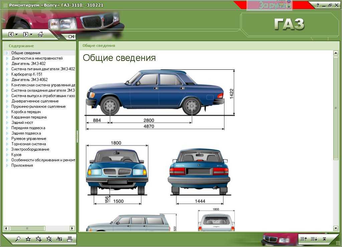This screenshot has height=247, width=342.
Task: Click the large Общие сведения page heading
Action: point(119,58)
